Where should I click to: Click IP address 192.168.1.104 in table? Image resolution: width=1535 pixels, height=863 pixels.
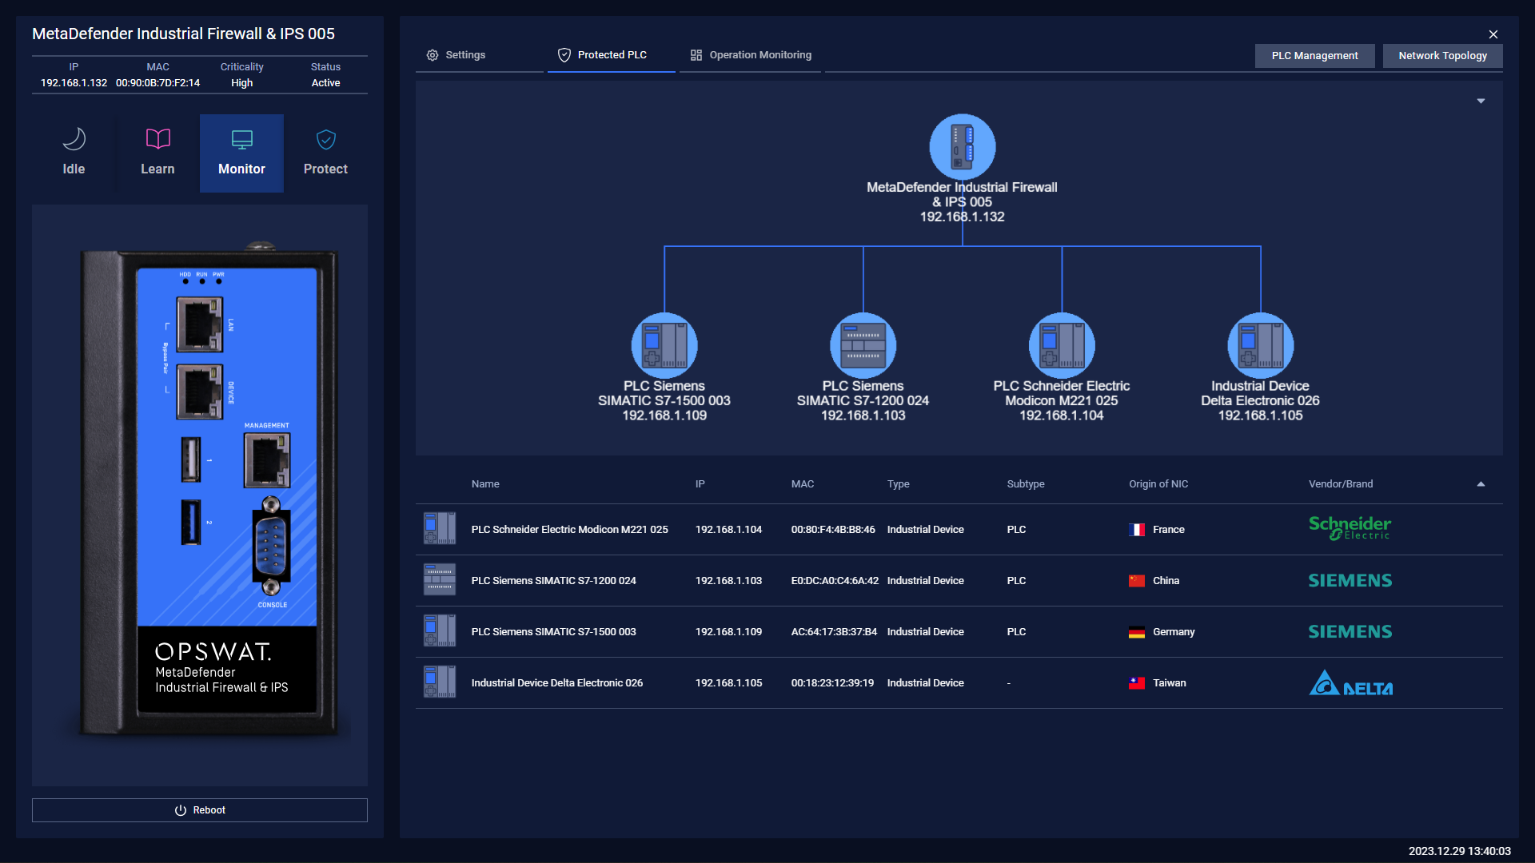pyautogui.click(x=728, y=530)
